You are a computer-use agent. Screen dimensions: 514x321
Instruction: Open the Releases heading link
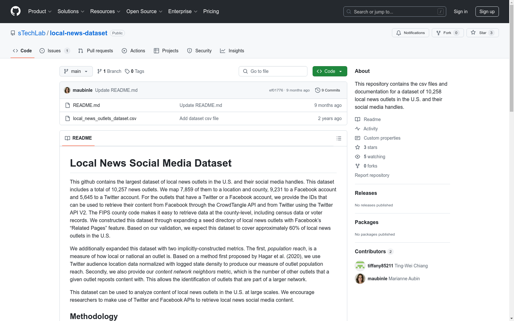tap(366, 193)
